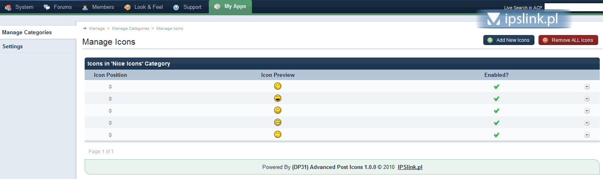This screenshot has width=603, height=179.
Task: Click the Enabled? column header
Action: [497, 75]
